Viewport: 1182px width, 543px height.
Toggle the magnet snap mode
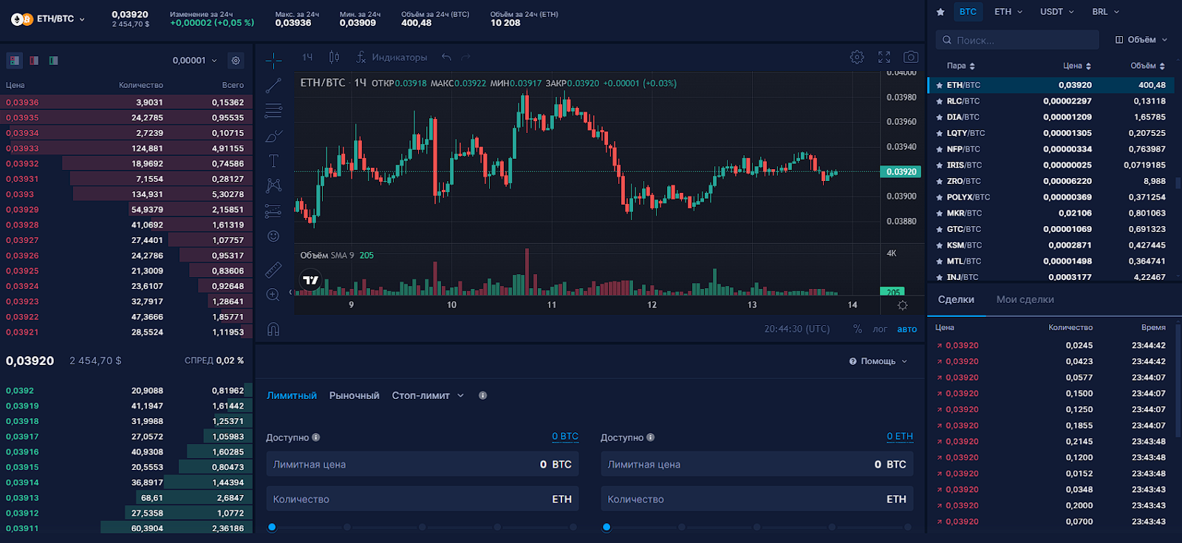coord(273,329)
